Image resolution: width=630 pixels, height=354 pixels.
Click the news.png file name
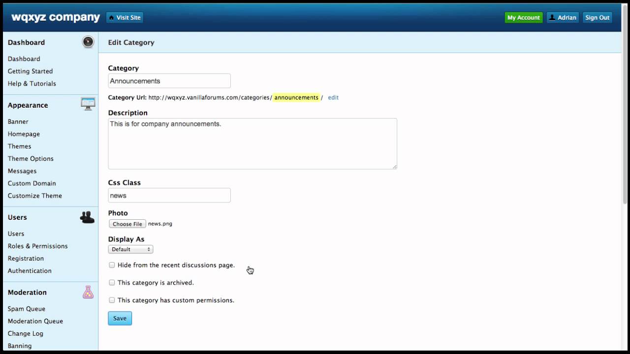pos(160,224)
